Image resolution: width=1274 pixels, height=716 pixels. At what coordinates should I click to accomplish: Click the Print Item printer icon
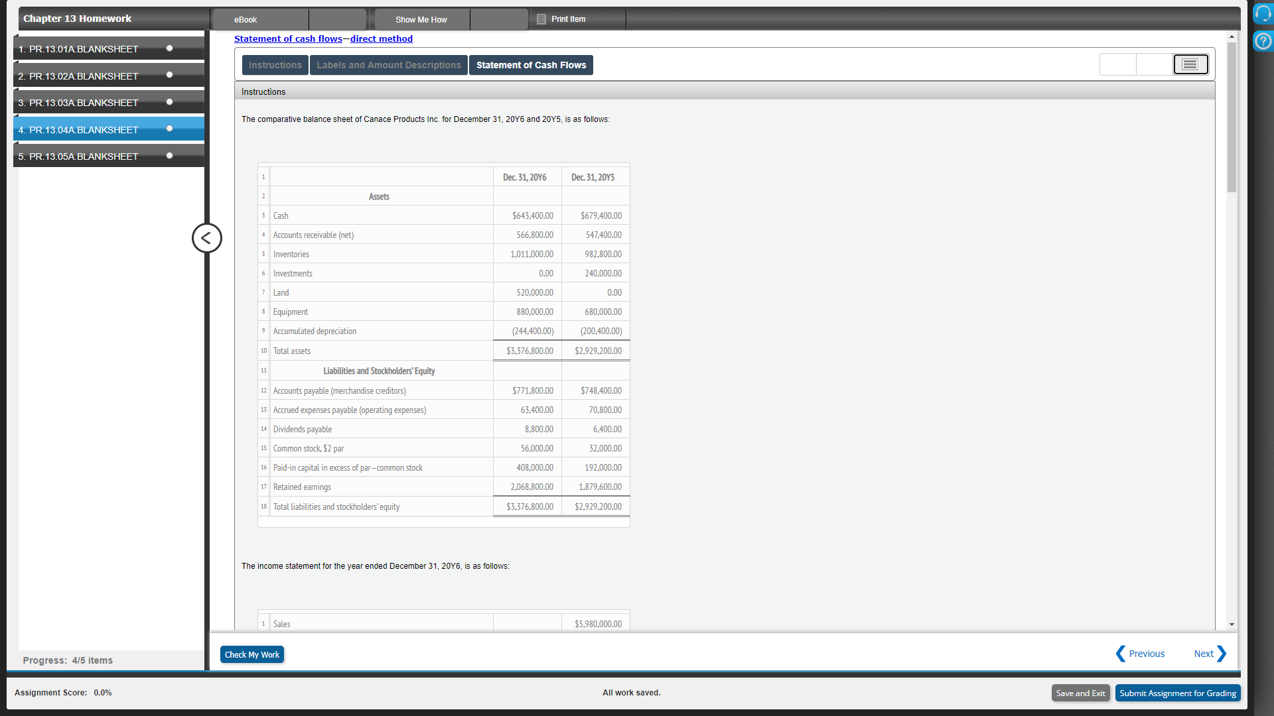(x=541, y=19)
